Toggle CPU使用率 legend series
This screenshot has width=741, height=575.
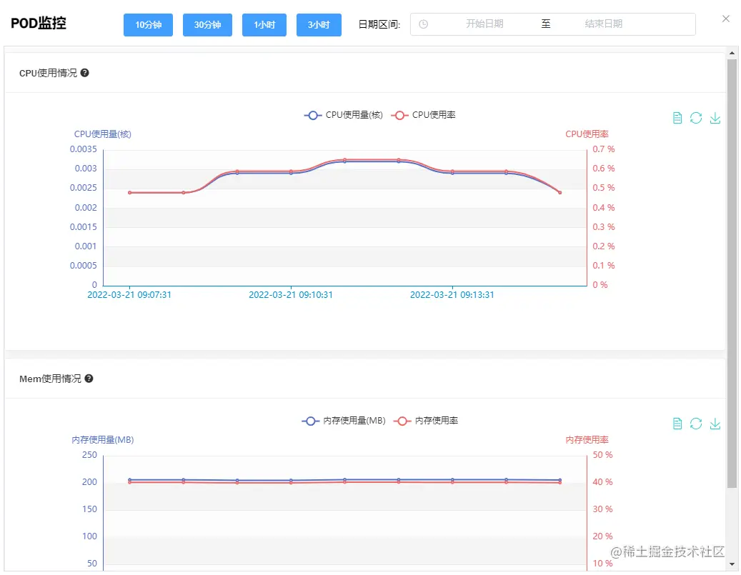[424, 115]
